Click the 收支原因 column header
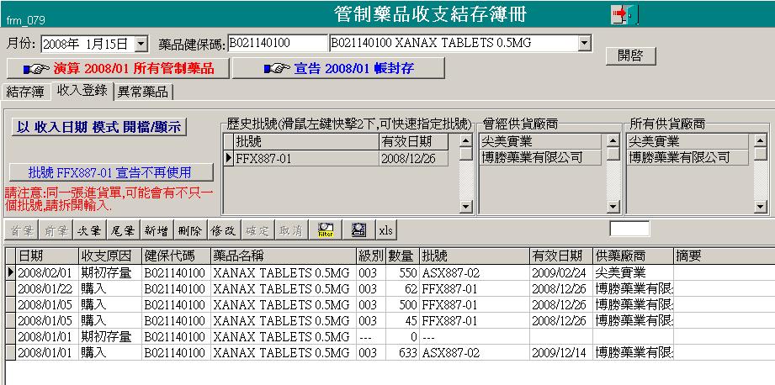This screenshot has height=385, width=775. (x=110, y=256)
